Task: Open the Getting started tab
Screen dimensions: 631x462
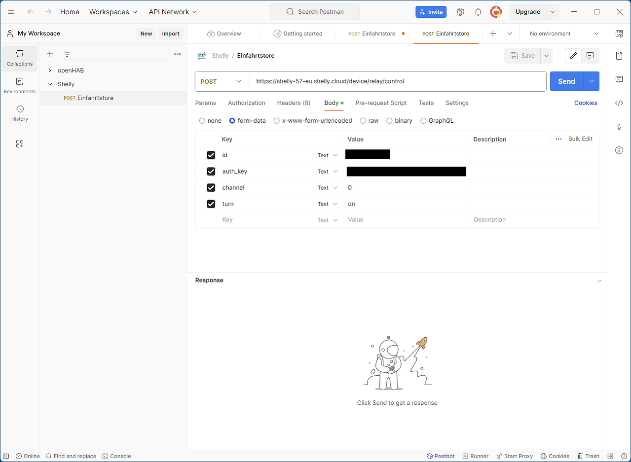Action: click(298, 34)
